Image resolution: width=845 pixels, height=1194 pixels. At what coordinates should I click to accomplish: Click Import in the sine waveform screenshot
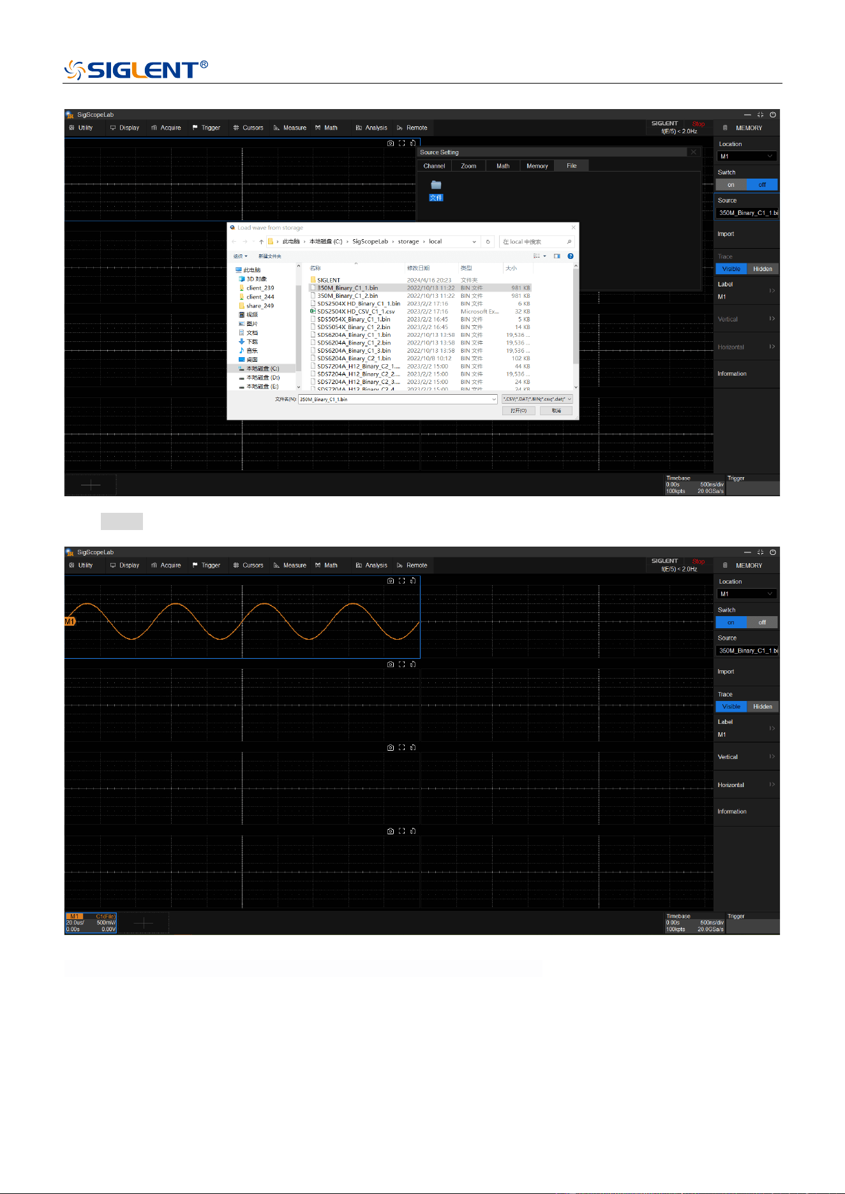(x=726, y=672)
